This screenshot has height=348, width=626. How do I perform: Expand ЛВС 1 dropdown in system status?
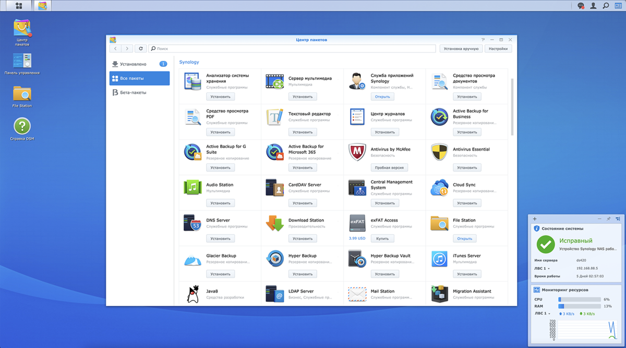pyautogui.click(x=542, y=268)
